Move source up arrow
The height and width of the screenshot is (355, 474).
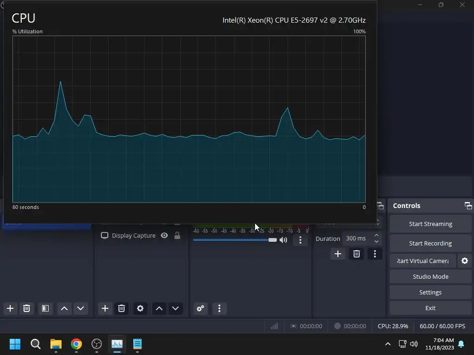[159, 308]
